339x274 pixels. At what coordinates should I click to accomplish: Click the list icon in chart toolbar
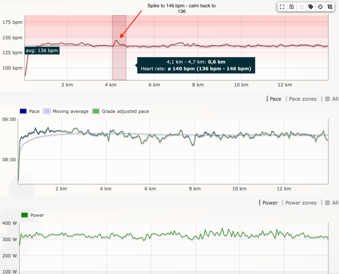[x=300, y=7]
